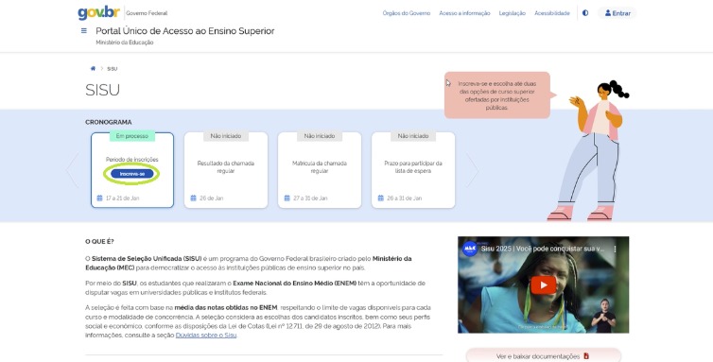Click the Sisu 2025 video title
Screen dimensions: 713x362
[543, 249]
